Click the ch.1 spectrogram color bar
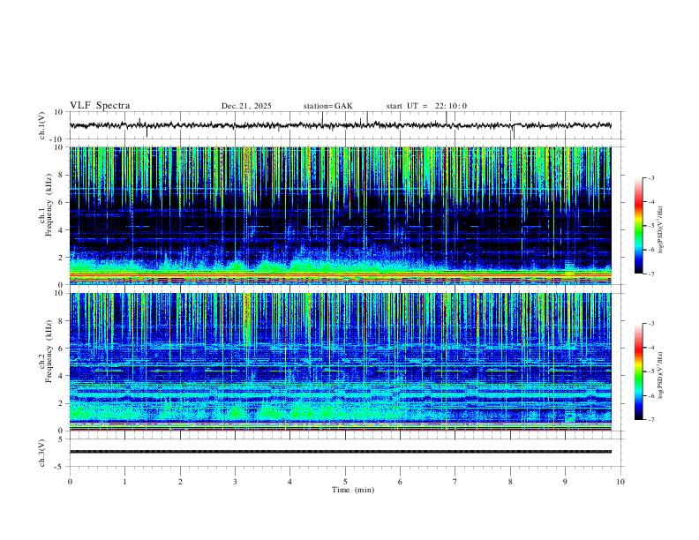Image resolution: width=699 pixels, height=540 pixels. tap(638, 226)
